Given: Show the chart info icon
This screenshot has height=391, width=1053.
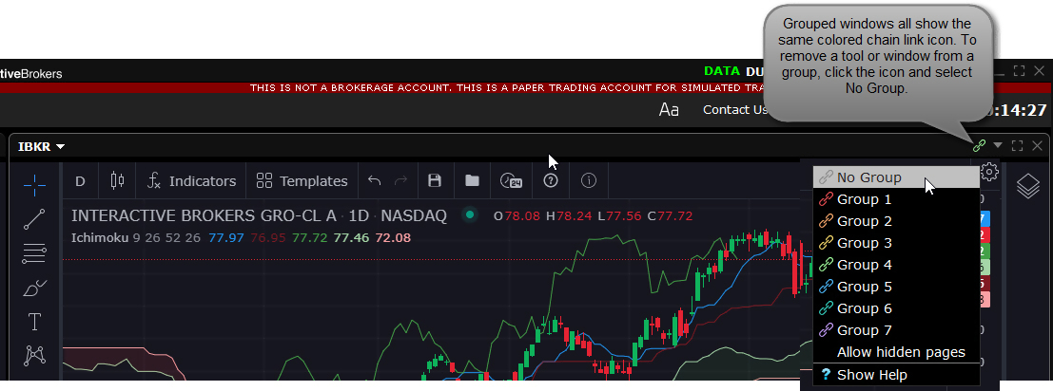Looking at the screenshot, I should click(x=588, y=180).
